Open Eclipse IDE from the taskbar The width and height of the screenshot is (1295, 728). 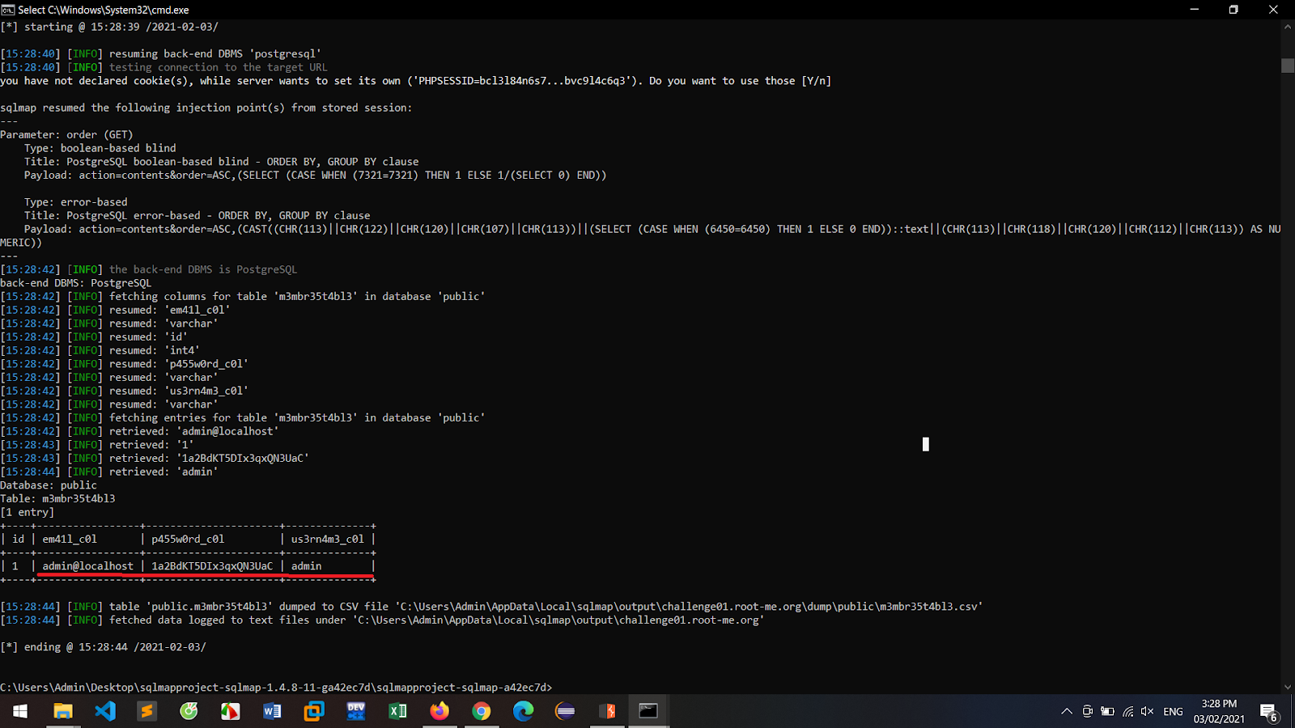565,711
